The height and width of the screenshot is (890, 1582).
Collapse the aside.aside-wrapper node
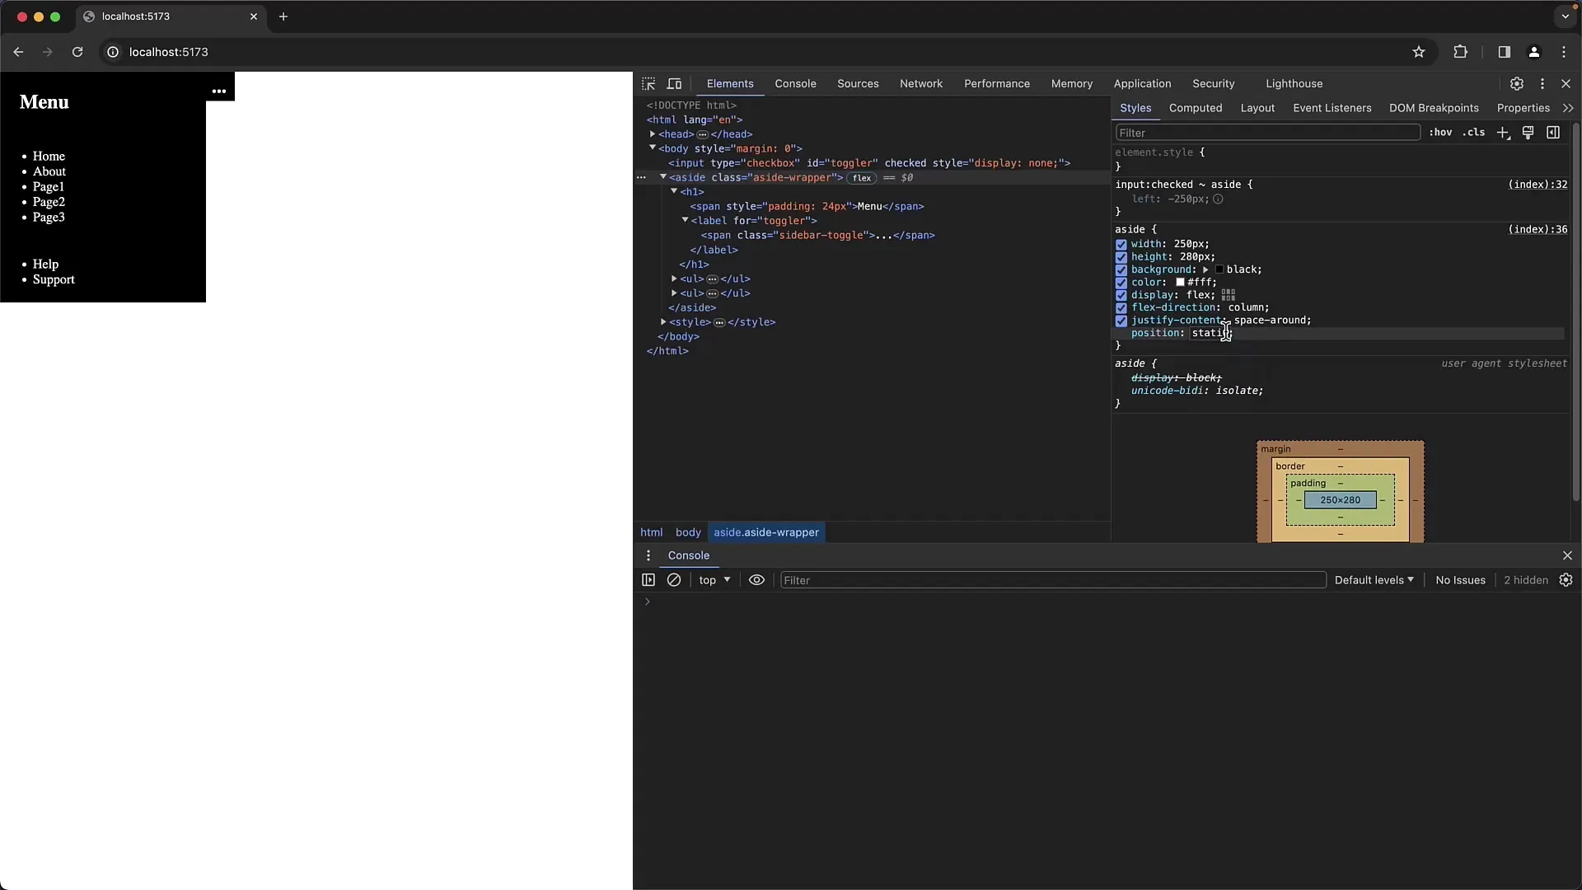coord(663,177)
